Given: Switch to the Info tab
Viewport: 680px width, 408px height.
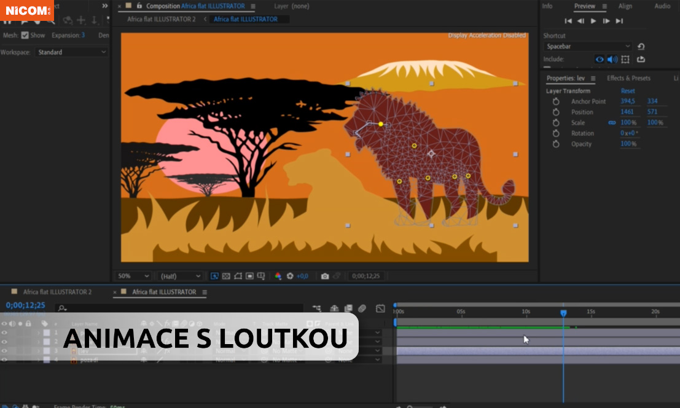Looking at the screenshot, I should coord(547,6).
